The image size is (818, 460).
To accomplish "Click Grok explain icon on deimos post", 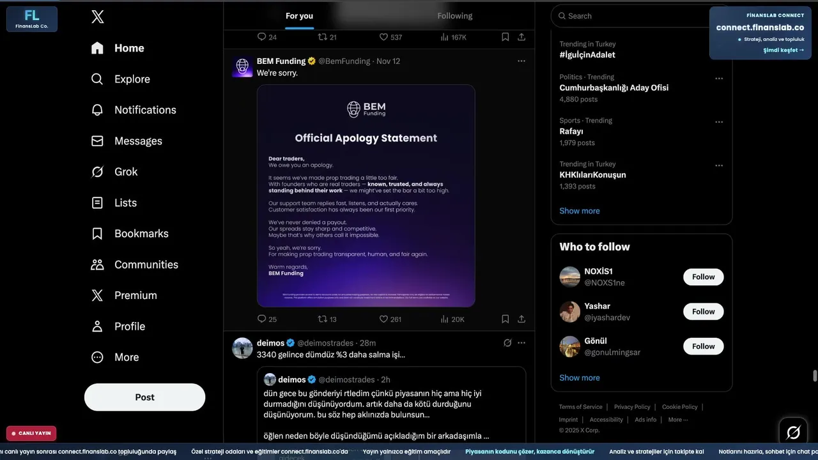I will point(507,343).
